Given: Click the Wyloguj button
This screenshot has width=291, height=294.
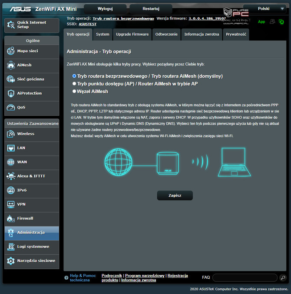Looking at the screenshot, I should 105,9.
